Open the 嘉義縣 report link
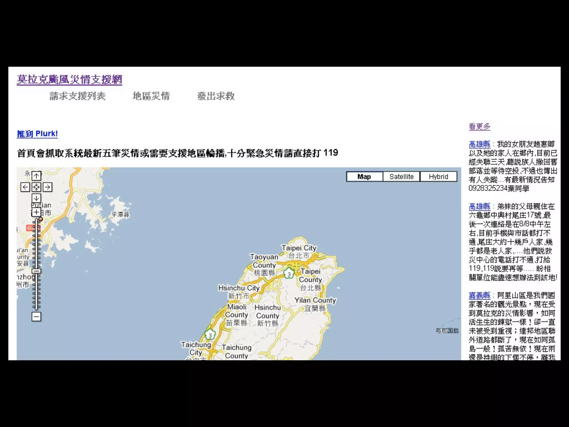This screenshot has height=427, width=569. [x=480, y=295]
